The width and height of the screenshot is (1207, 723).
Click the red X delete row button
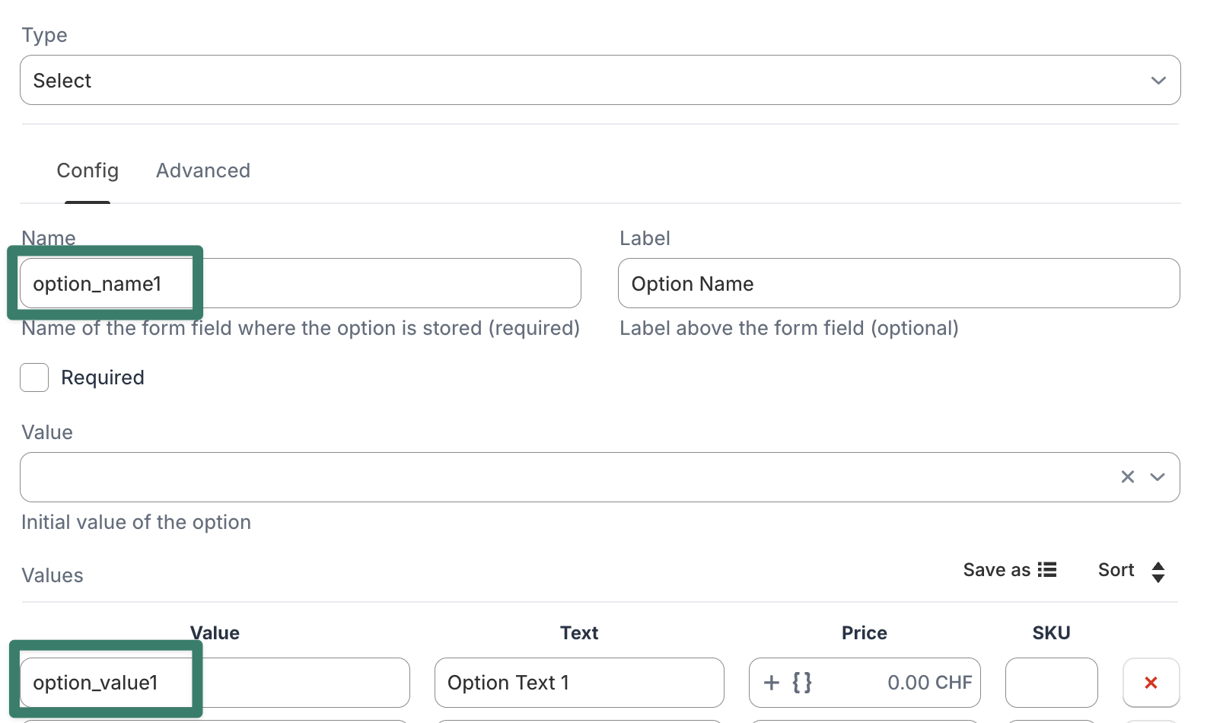click(x=1151, y=683)
